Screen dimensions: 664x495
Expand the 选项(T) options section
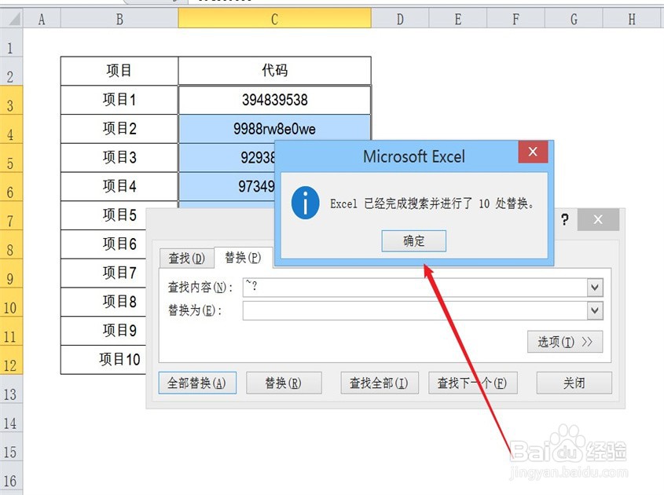(x=565, y=342)
